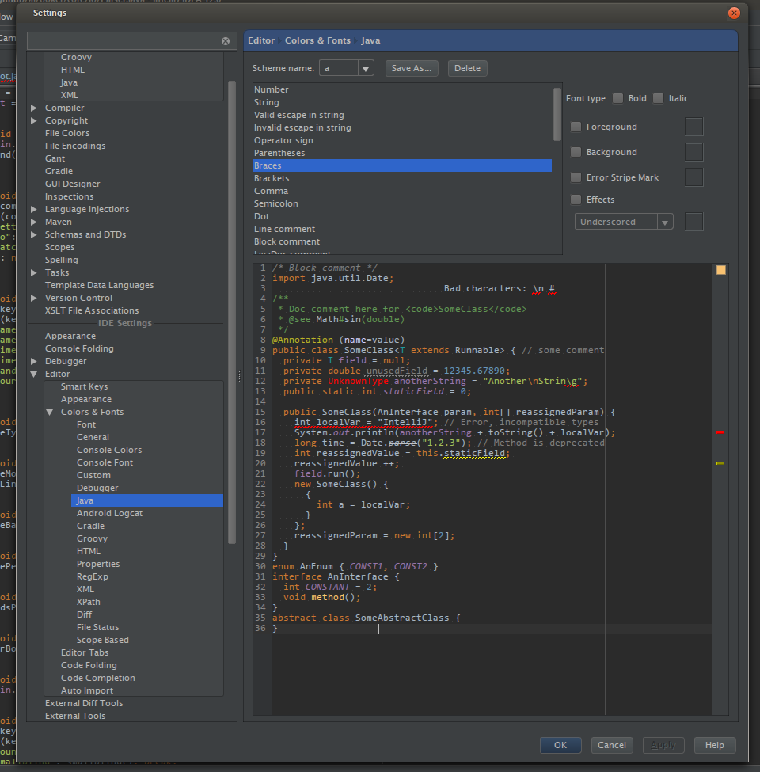Click the Save As... button
This screenshot has width=760, height=772.
[x=412, y=68]
